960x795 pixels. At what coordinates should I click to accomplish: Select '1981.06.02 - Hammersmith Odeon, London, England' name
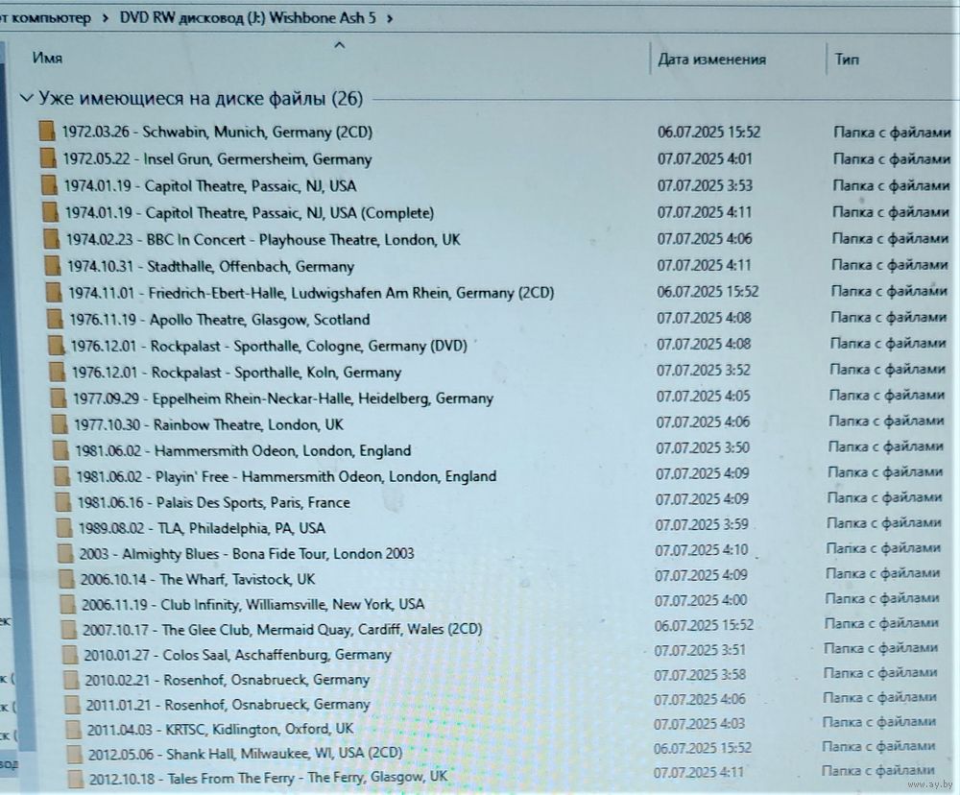(243, 450)
